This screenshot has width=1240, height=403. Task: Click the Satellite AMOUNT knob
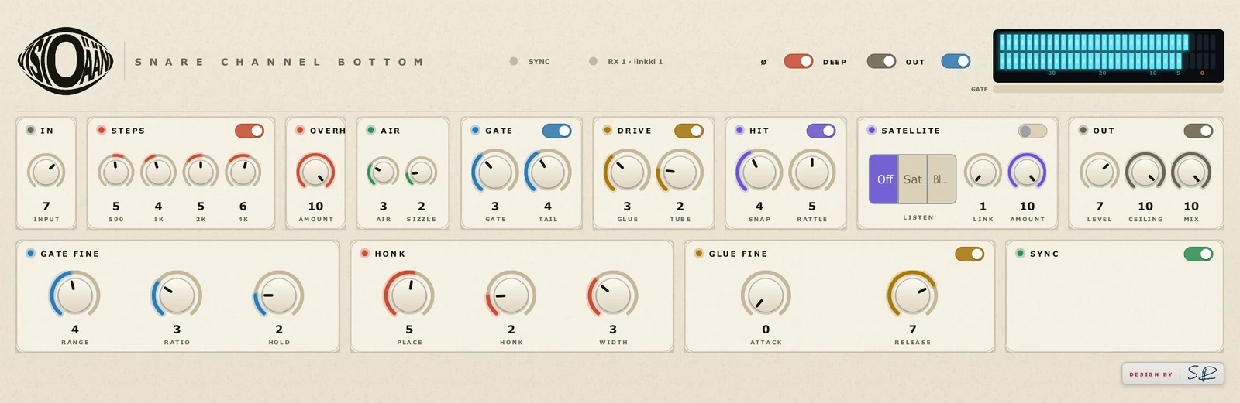tap(1027, 172)
